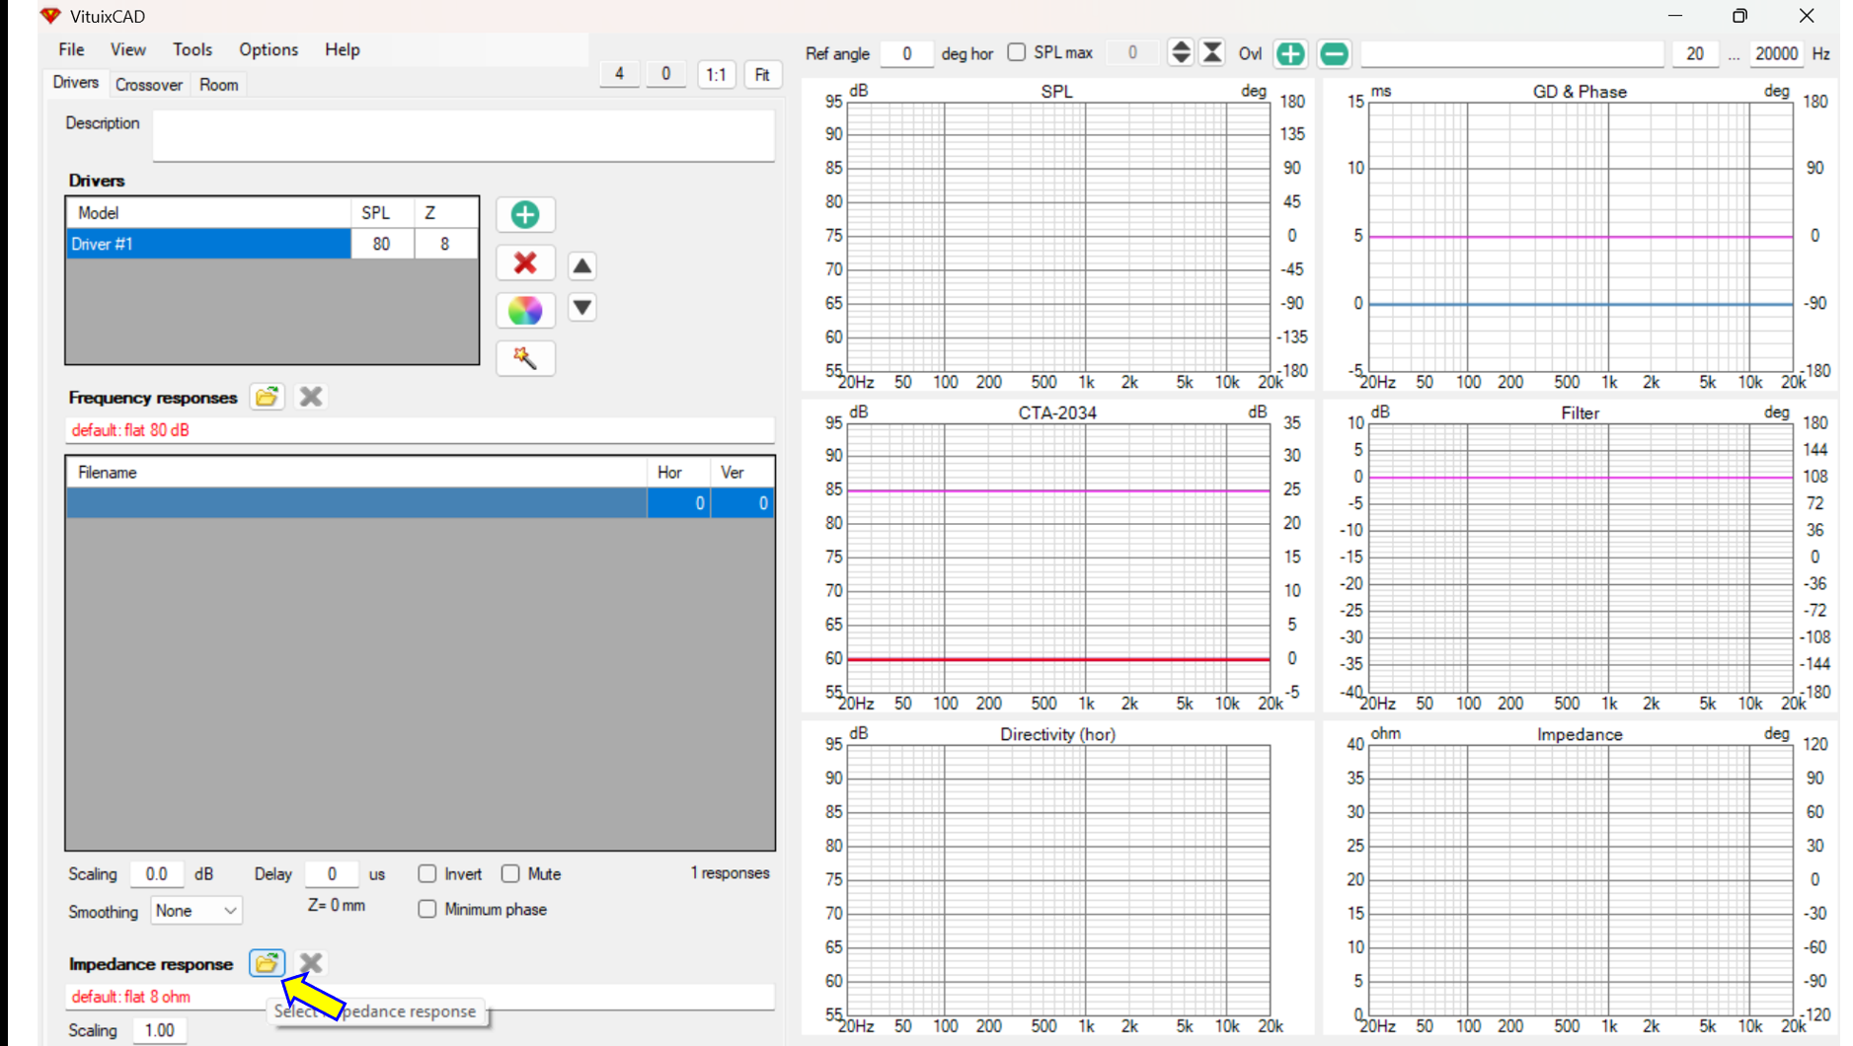Click the SPL max value field
The height and width of the screenshot is (1046, 1853).
click(x=1132, y=53)
